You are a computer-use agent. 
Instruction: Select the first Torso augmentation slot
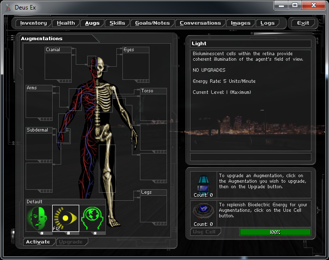click(153, 107)
